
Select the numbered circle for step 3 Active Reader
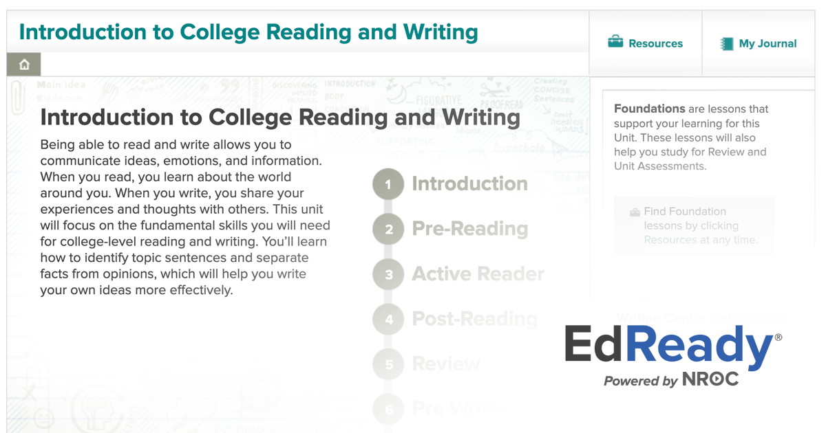pyautogui.click(x=388, y=274)
